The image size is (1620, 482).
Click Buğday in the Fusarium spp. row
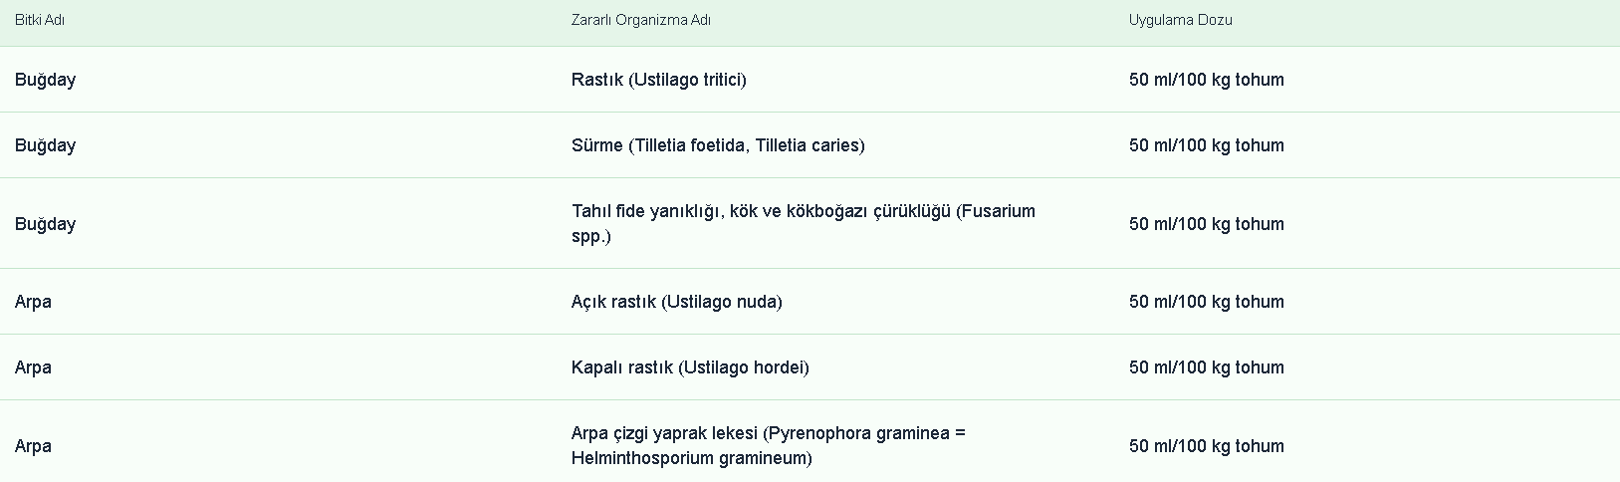[x=46, y=224]
